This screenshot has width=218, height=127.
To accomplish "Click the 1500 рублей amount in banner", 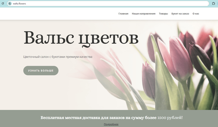I will [170, 118].
